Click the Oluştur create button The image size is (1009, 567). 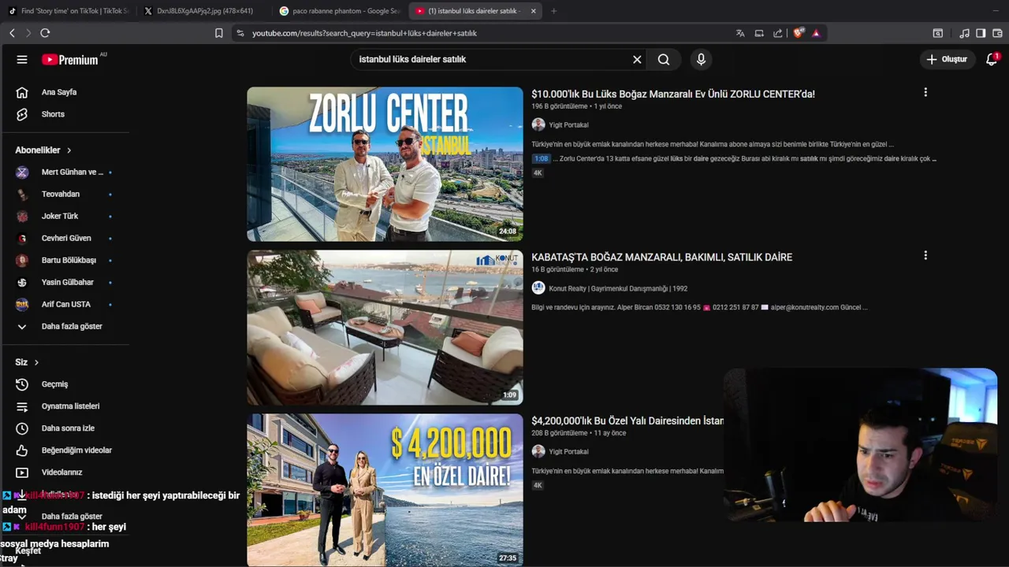tap(948, 59)
